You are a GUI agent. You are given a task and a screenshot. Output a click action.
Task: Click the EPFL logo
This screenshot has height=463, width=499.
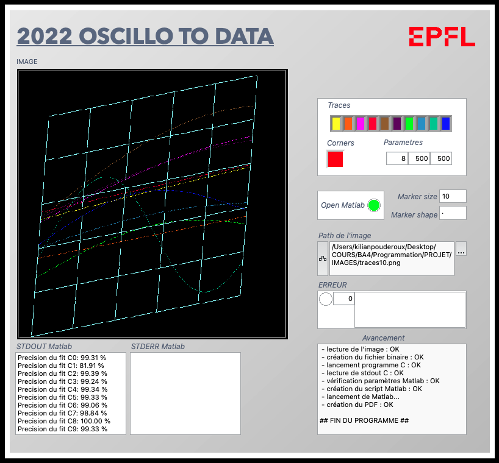[x=443, y=37]
